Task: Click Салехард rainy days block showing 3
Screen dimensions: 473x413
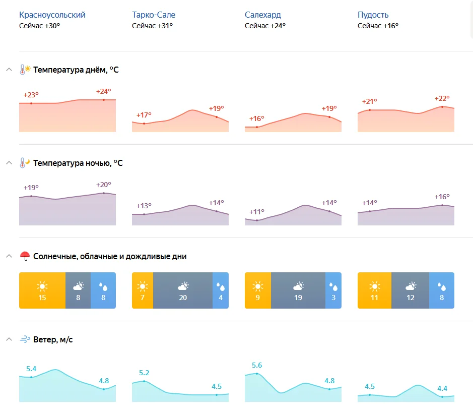Action: pos(333,290)
